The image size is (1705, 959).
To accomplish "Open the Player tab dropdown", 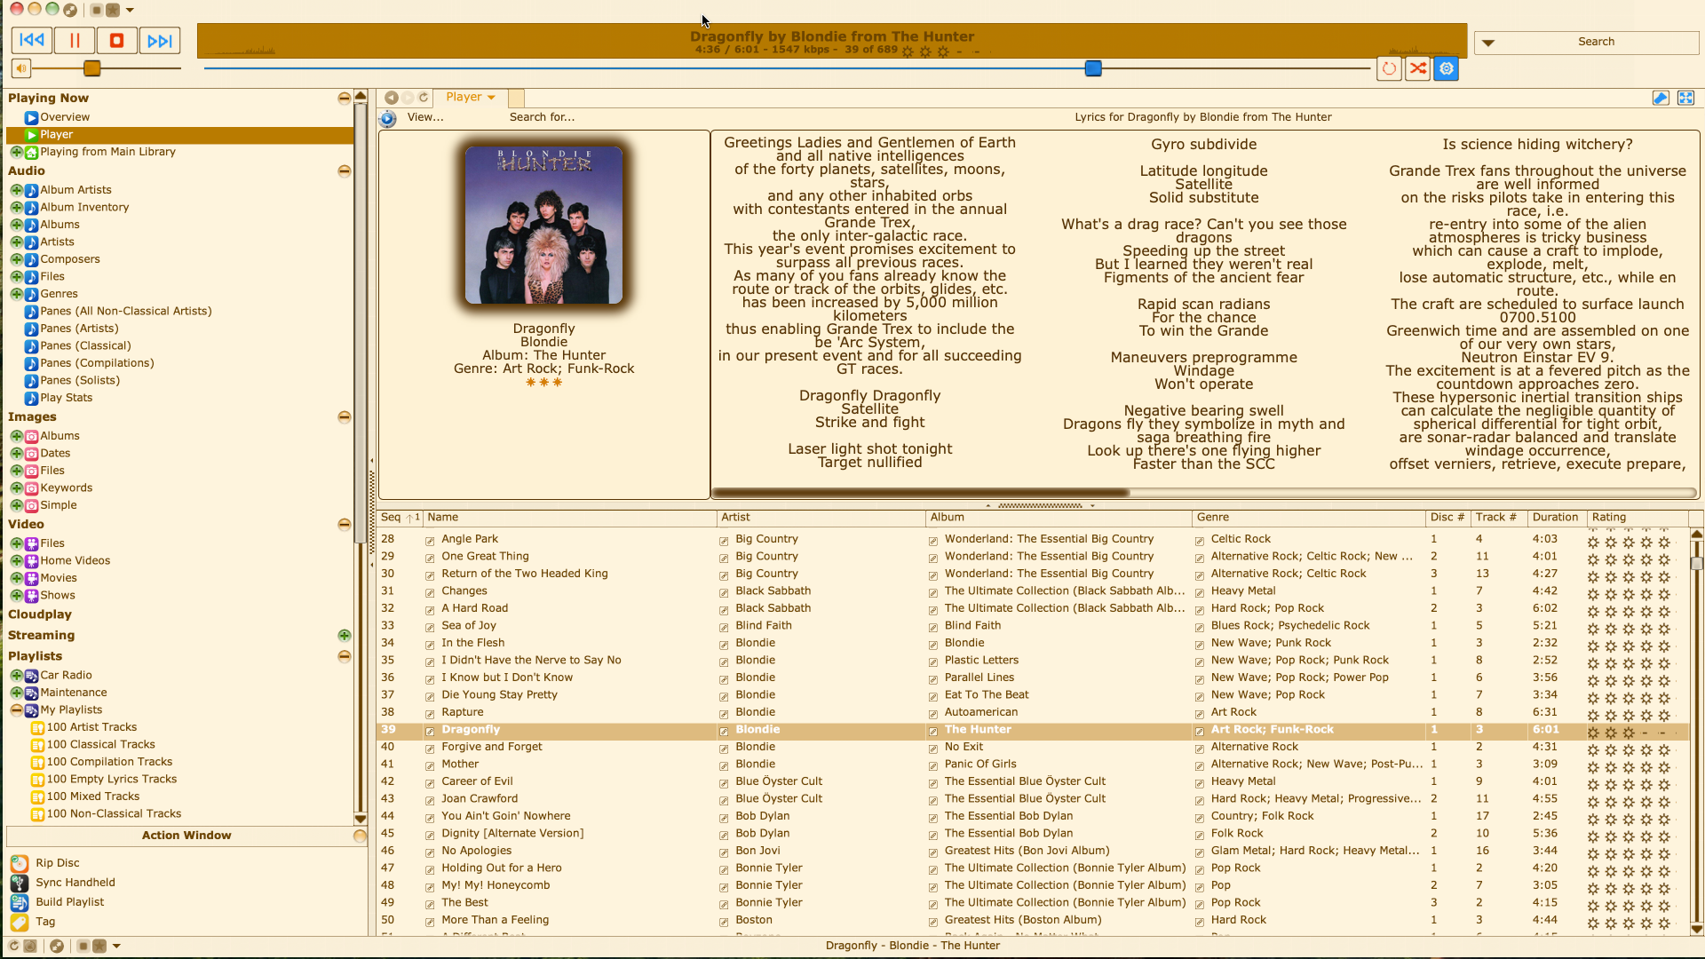I will coord(491,98).
